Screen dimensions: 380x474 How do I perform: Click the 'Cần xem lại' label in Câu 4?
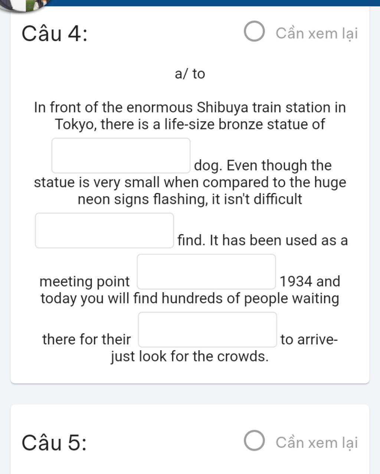click(317, 34)
